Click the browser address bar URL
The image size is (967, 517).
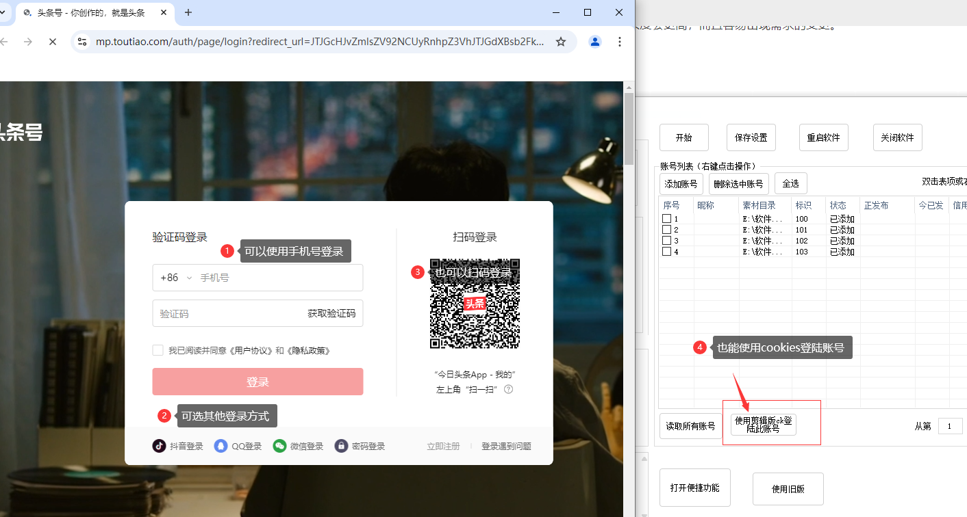click(320, 42)
